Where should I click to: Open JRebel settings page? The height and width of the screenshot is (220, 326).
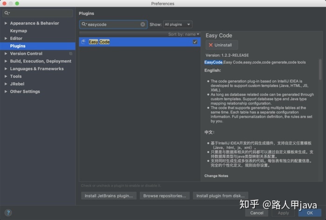pos(17,84)
